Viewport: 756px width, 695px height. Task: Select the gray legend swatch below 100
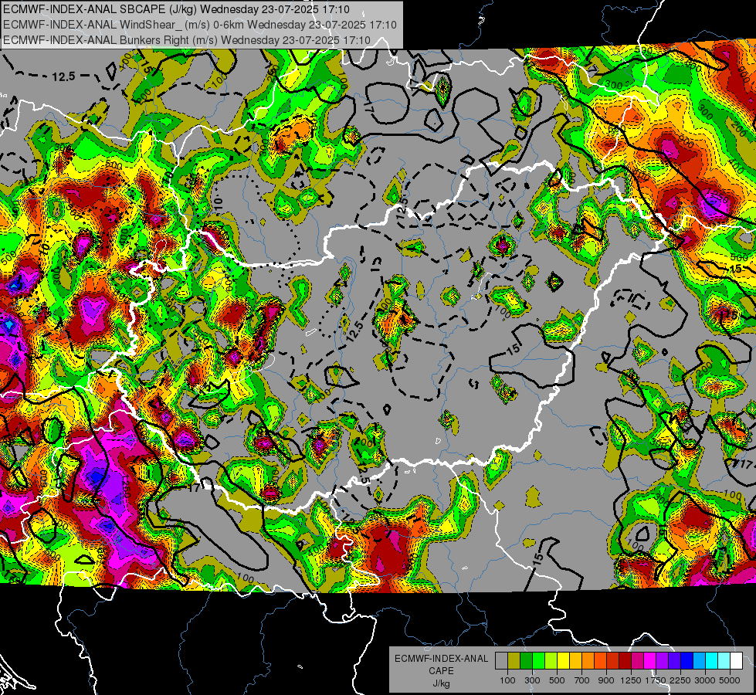click(x=501, y=660)
